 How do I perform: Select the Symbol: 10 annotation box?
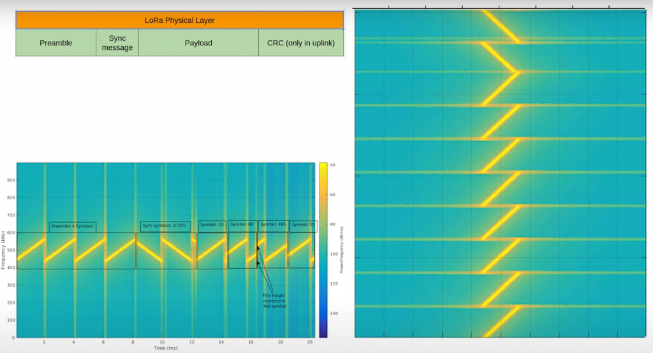pyautogui.click(x=212, y=225)
